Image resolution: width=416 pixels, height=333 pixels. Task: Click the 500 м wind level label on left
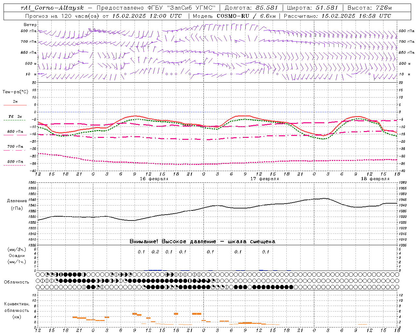click(31, 63)
